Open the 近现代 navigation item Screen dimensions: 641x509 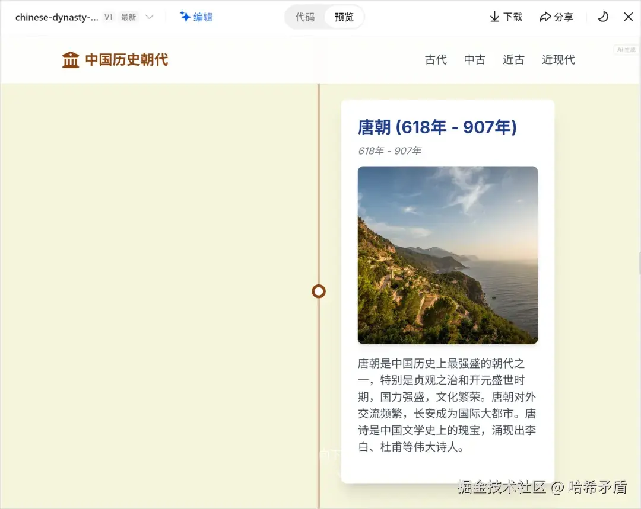(x=558, y=60)
